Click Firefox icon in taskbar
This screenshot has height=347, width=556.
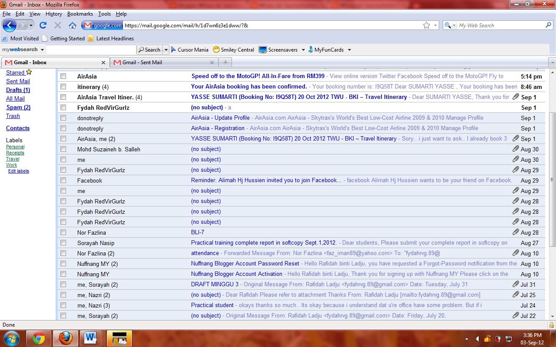tap(66, 338)
